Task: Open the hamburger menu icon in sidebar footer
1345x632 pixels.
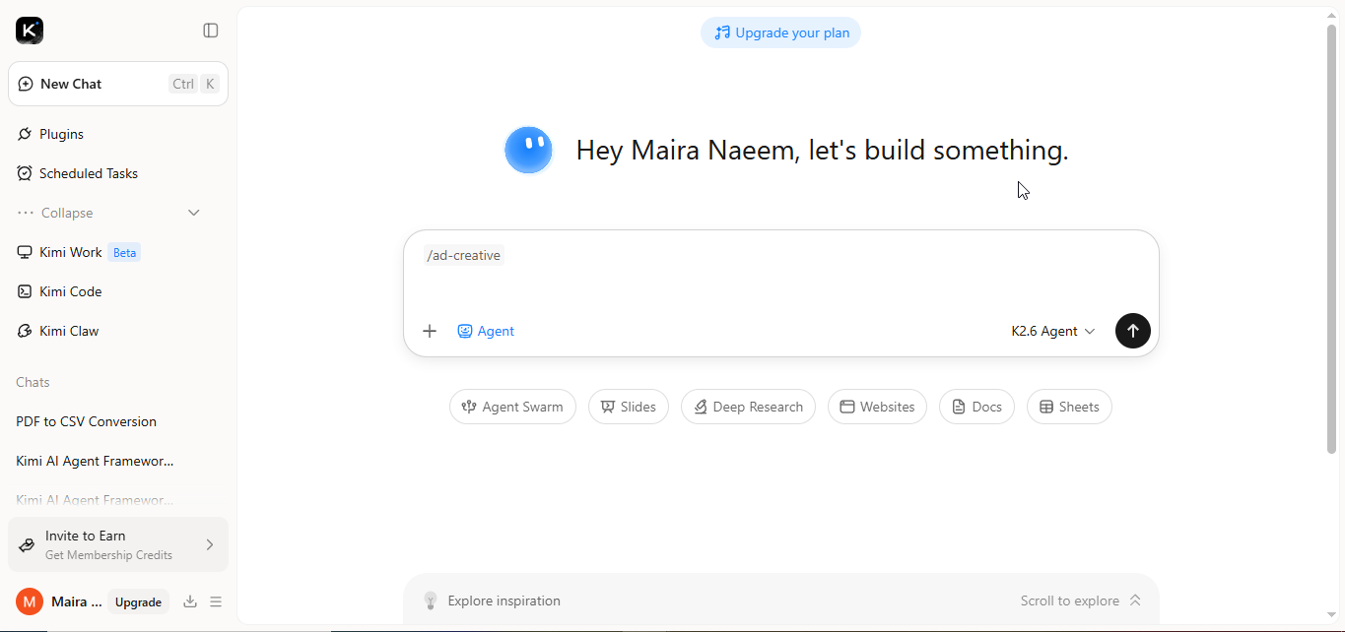Action: click(216, 601)
